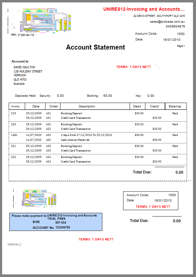The width and height of the screenshot is (196, 277).
Task: Click the $90.00 credit amount
Action: pyautogui.click(x=157, y=140)
